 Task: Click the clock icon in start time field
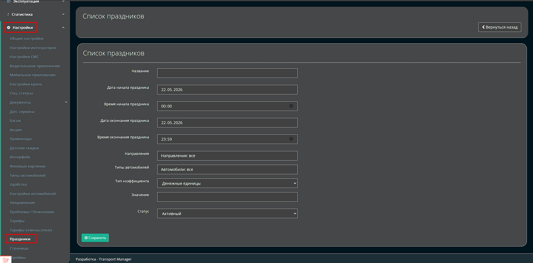(291, 106)
